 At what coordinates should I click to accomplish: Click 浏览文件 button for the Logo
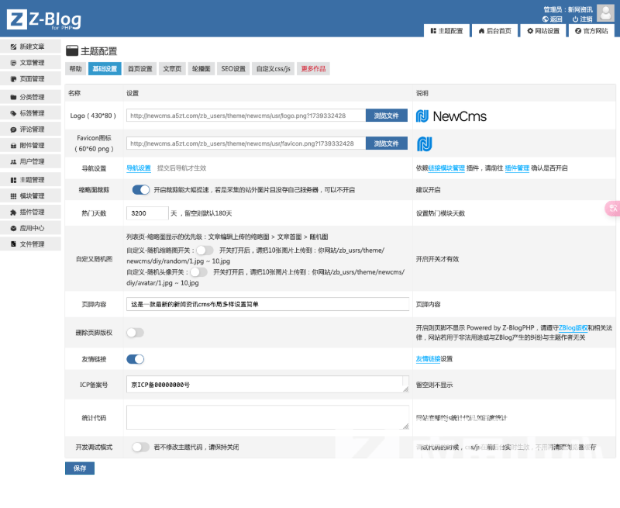[386, 116]
